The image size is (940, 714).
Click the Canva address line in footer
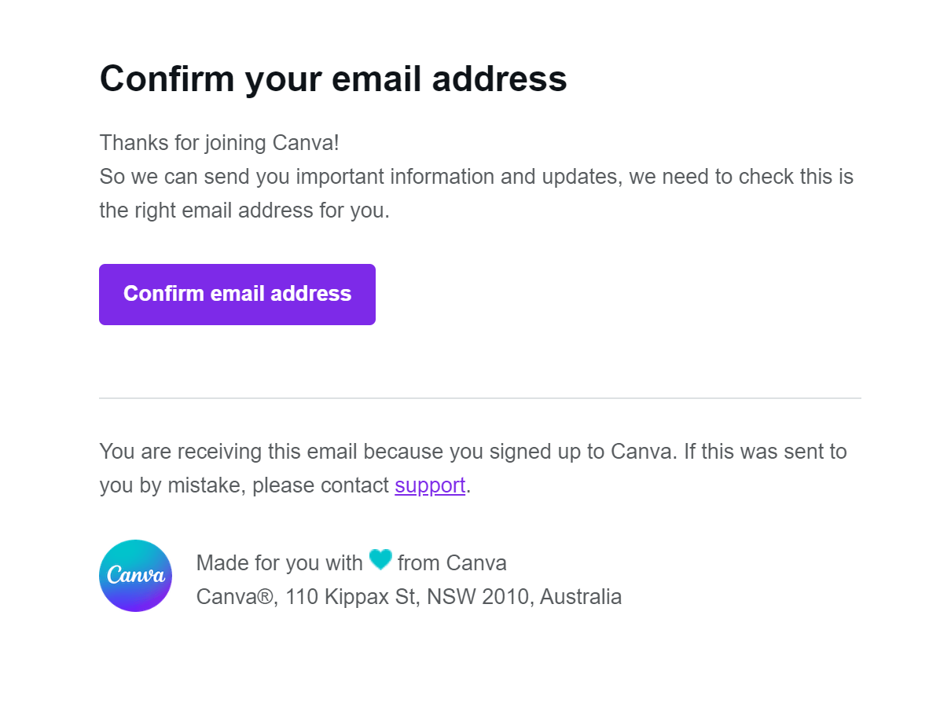409,596
